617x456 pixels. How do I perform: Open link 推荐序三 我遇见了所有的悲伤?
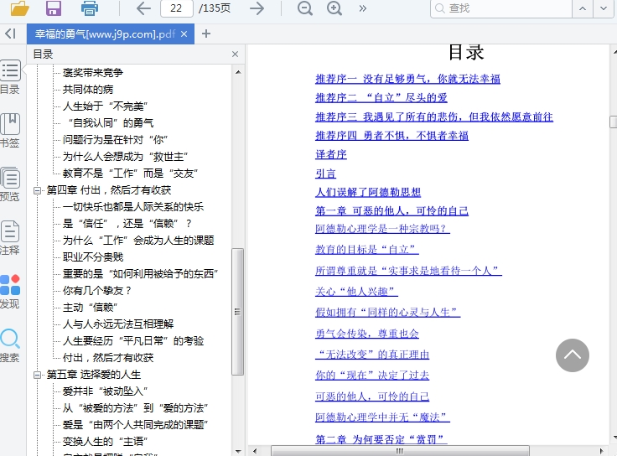[434, 117]
